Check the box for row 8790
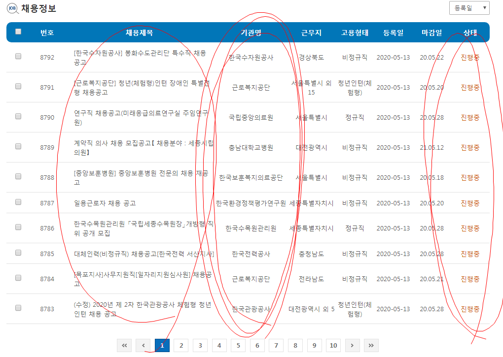 tap(18, 116)
